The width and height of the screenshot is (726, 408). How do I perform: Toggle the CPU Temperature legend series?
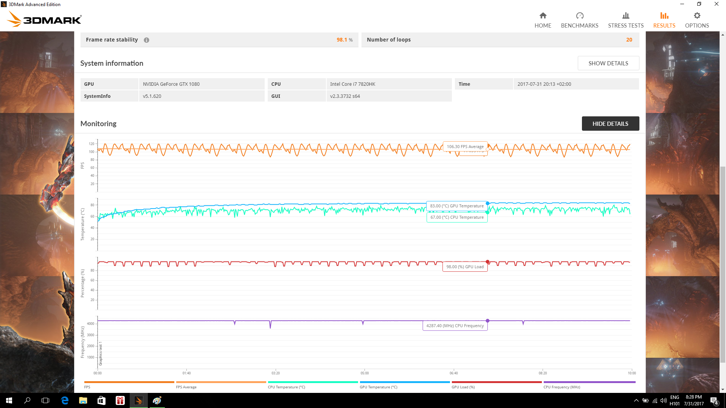[313, 385]
